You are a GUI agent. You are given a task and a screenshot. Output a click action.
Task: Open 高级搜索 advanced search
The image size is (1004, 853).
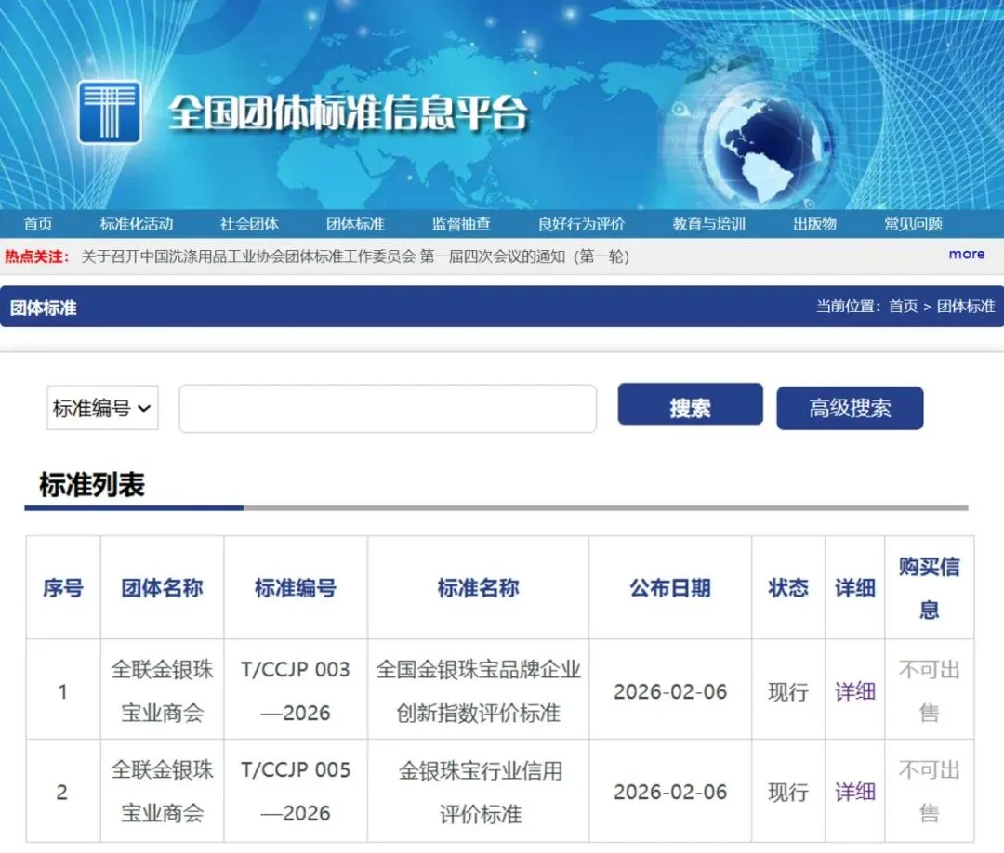[850, 408]
